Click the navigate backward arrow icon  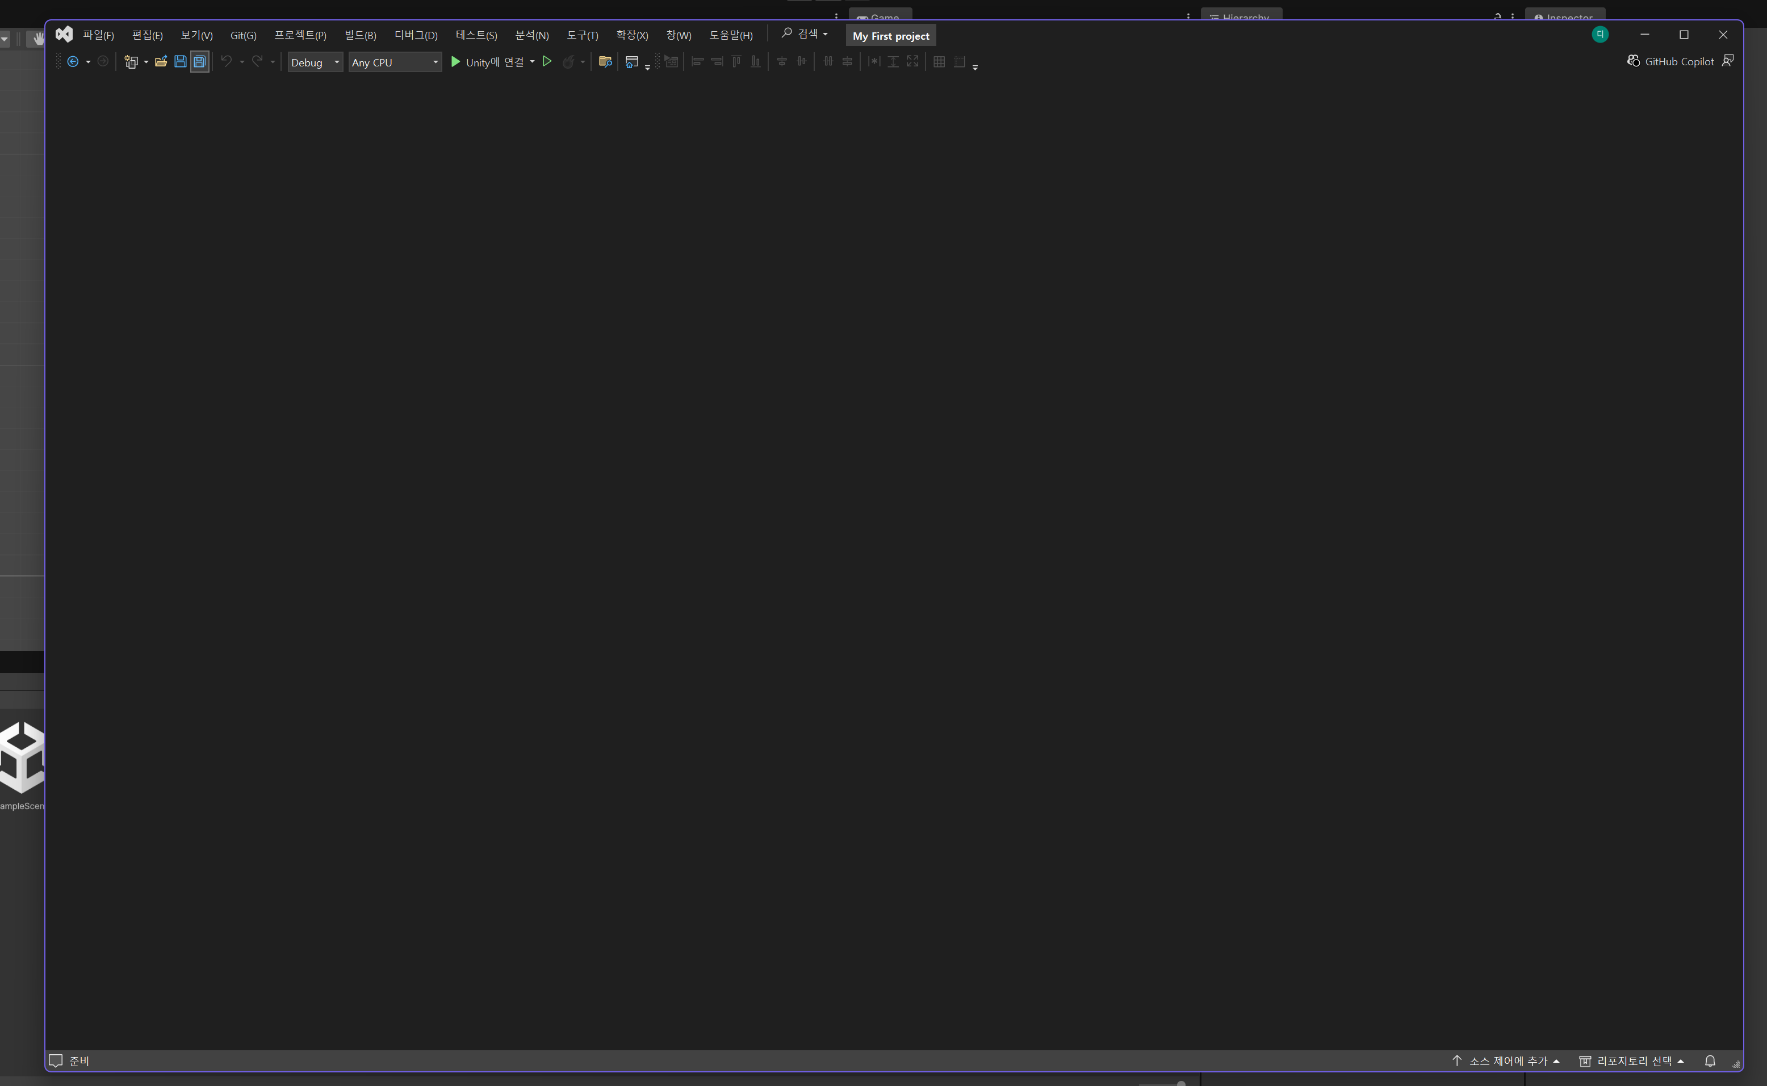click(73, 62)
